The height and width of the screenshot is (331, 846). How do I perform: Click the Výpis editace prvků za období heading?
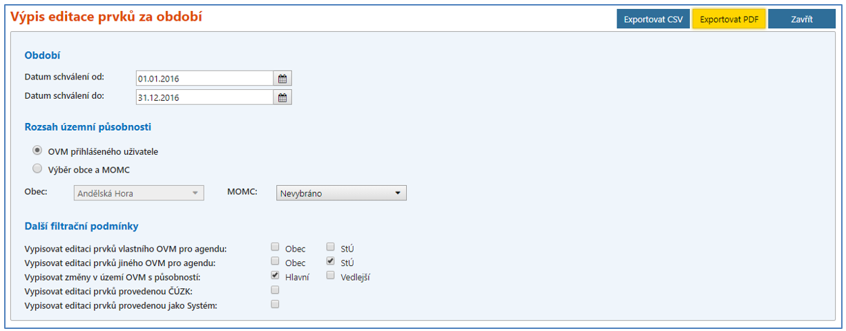[x=106, y=17]
